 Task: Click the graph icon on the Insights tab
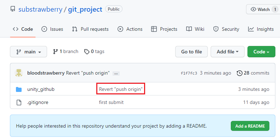251,29
